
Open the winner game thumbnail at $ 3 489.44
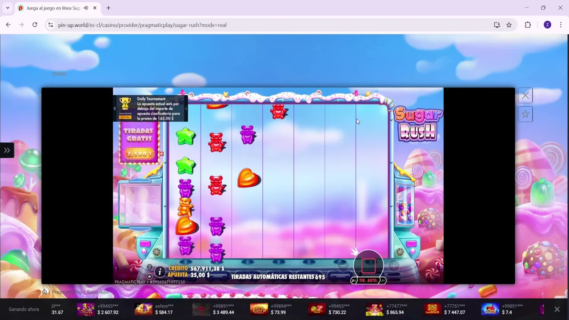(x=201, y=309)
